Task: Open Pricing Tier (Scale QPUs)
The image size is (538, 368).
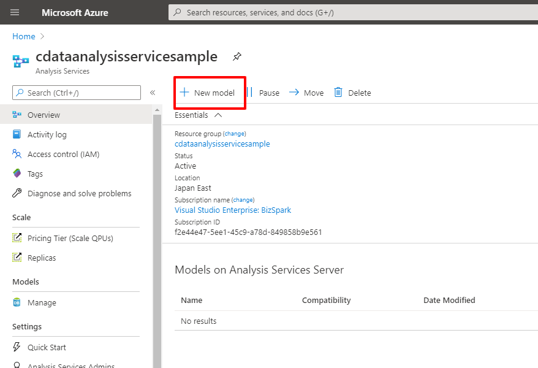Action: coord(70,238)
